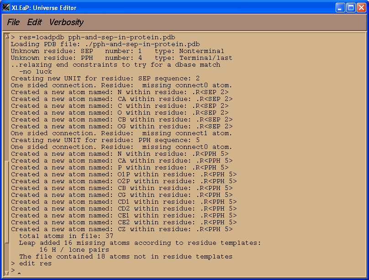Click the line creating atom CG
Image resolution: width=369 pixels, height=280 pixels.
[x=121, y=195]
